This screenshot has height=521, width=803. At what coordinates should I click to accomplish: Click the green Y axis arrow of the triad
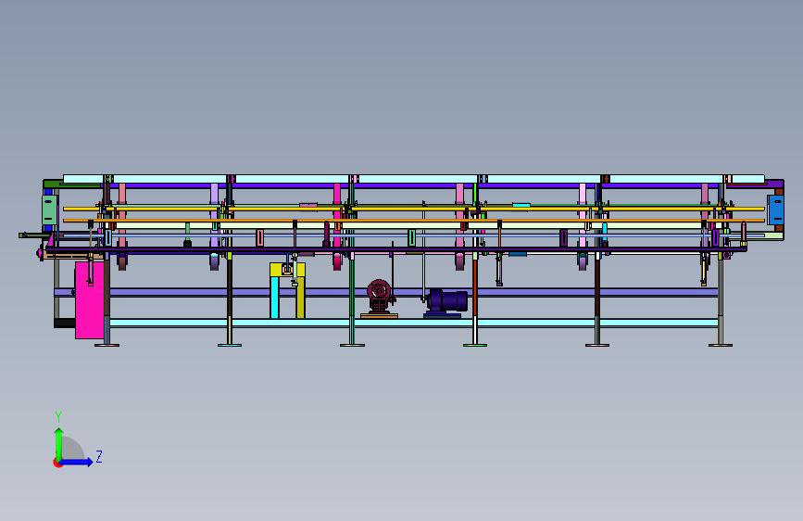58,443
